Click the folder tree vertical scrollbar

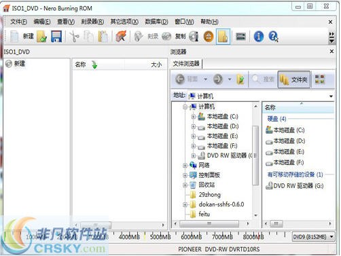click(255, 155)
